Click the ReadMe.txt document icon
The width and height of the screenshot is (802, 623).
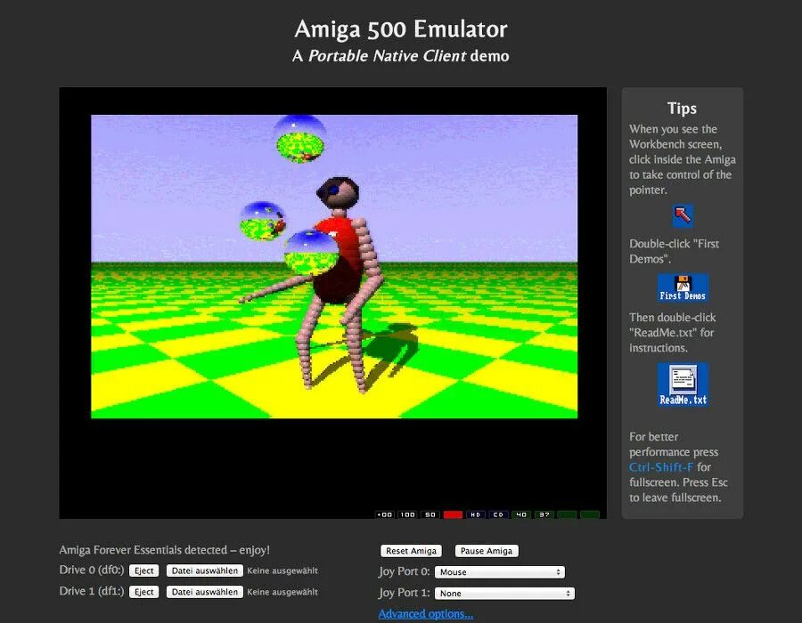[x=683, y=384]
